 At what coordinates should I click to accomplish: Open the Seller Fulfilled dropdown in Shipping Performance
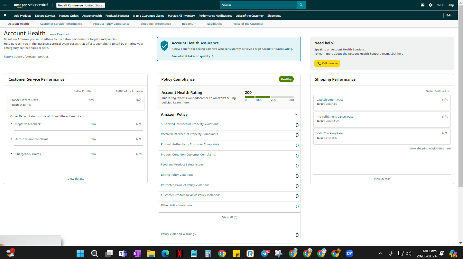[438, 91]
